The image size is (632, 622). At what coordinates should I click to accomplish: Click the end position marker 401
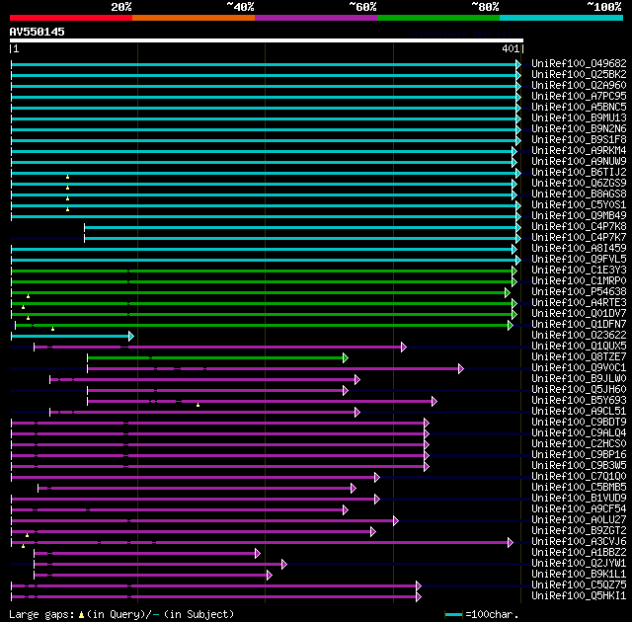tap(511, 48)
